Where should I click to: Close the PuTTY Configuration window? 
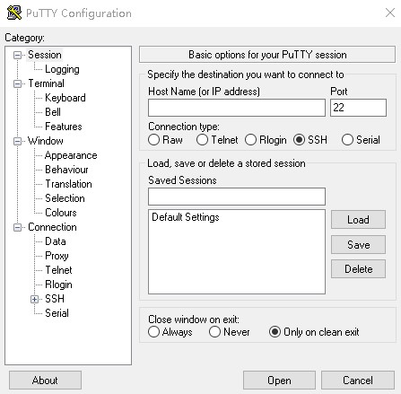click(x=390, y=13)
